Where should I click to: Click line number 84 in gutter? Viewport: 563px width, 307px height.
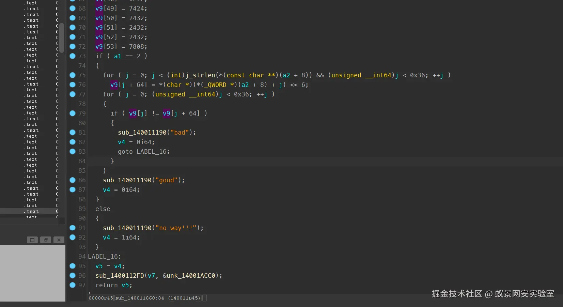click(x=82, y=161)
